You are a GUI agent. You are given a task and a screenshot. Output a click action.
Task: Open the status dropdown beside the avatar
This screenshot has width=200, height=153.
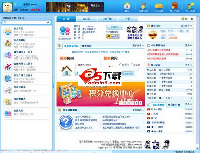pos(15,5)
